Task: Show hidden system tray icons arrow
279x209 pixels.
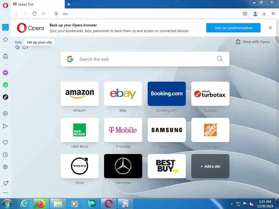Action: (232, 204)
